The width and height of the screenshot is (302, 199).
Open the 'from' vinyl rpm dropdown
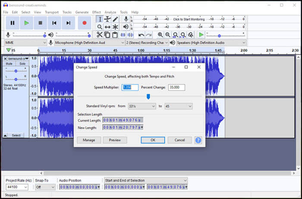coord(141,106)
